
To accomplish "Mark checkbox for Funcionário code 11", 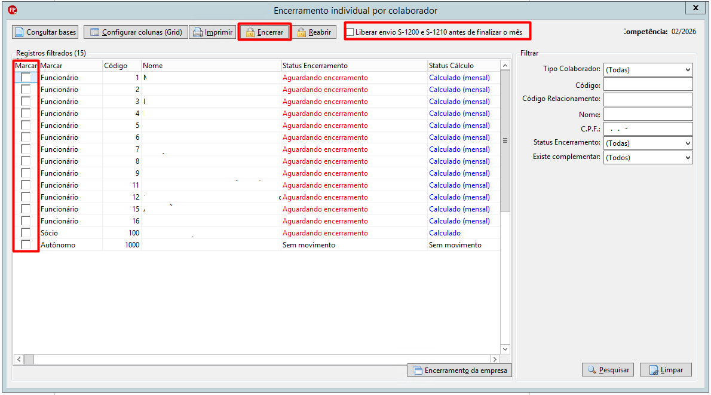I will (26, 185).
